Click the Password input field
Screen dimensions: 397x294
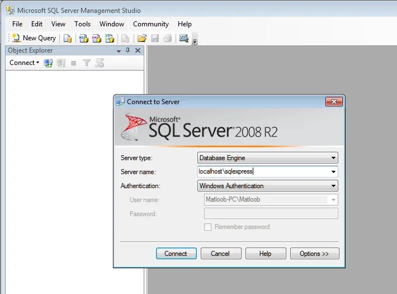(x=271, y=213)
